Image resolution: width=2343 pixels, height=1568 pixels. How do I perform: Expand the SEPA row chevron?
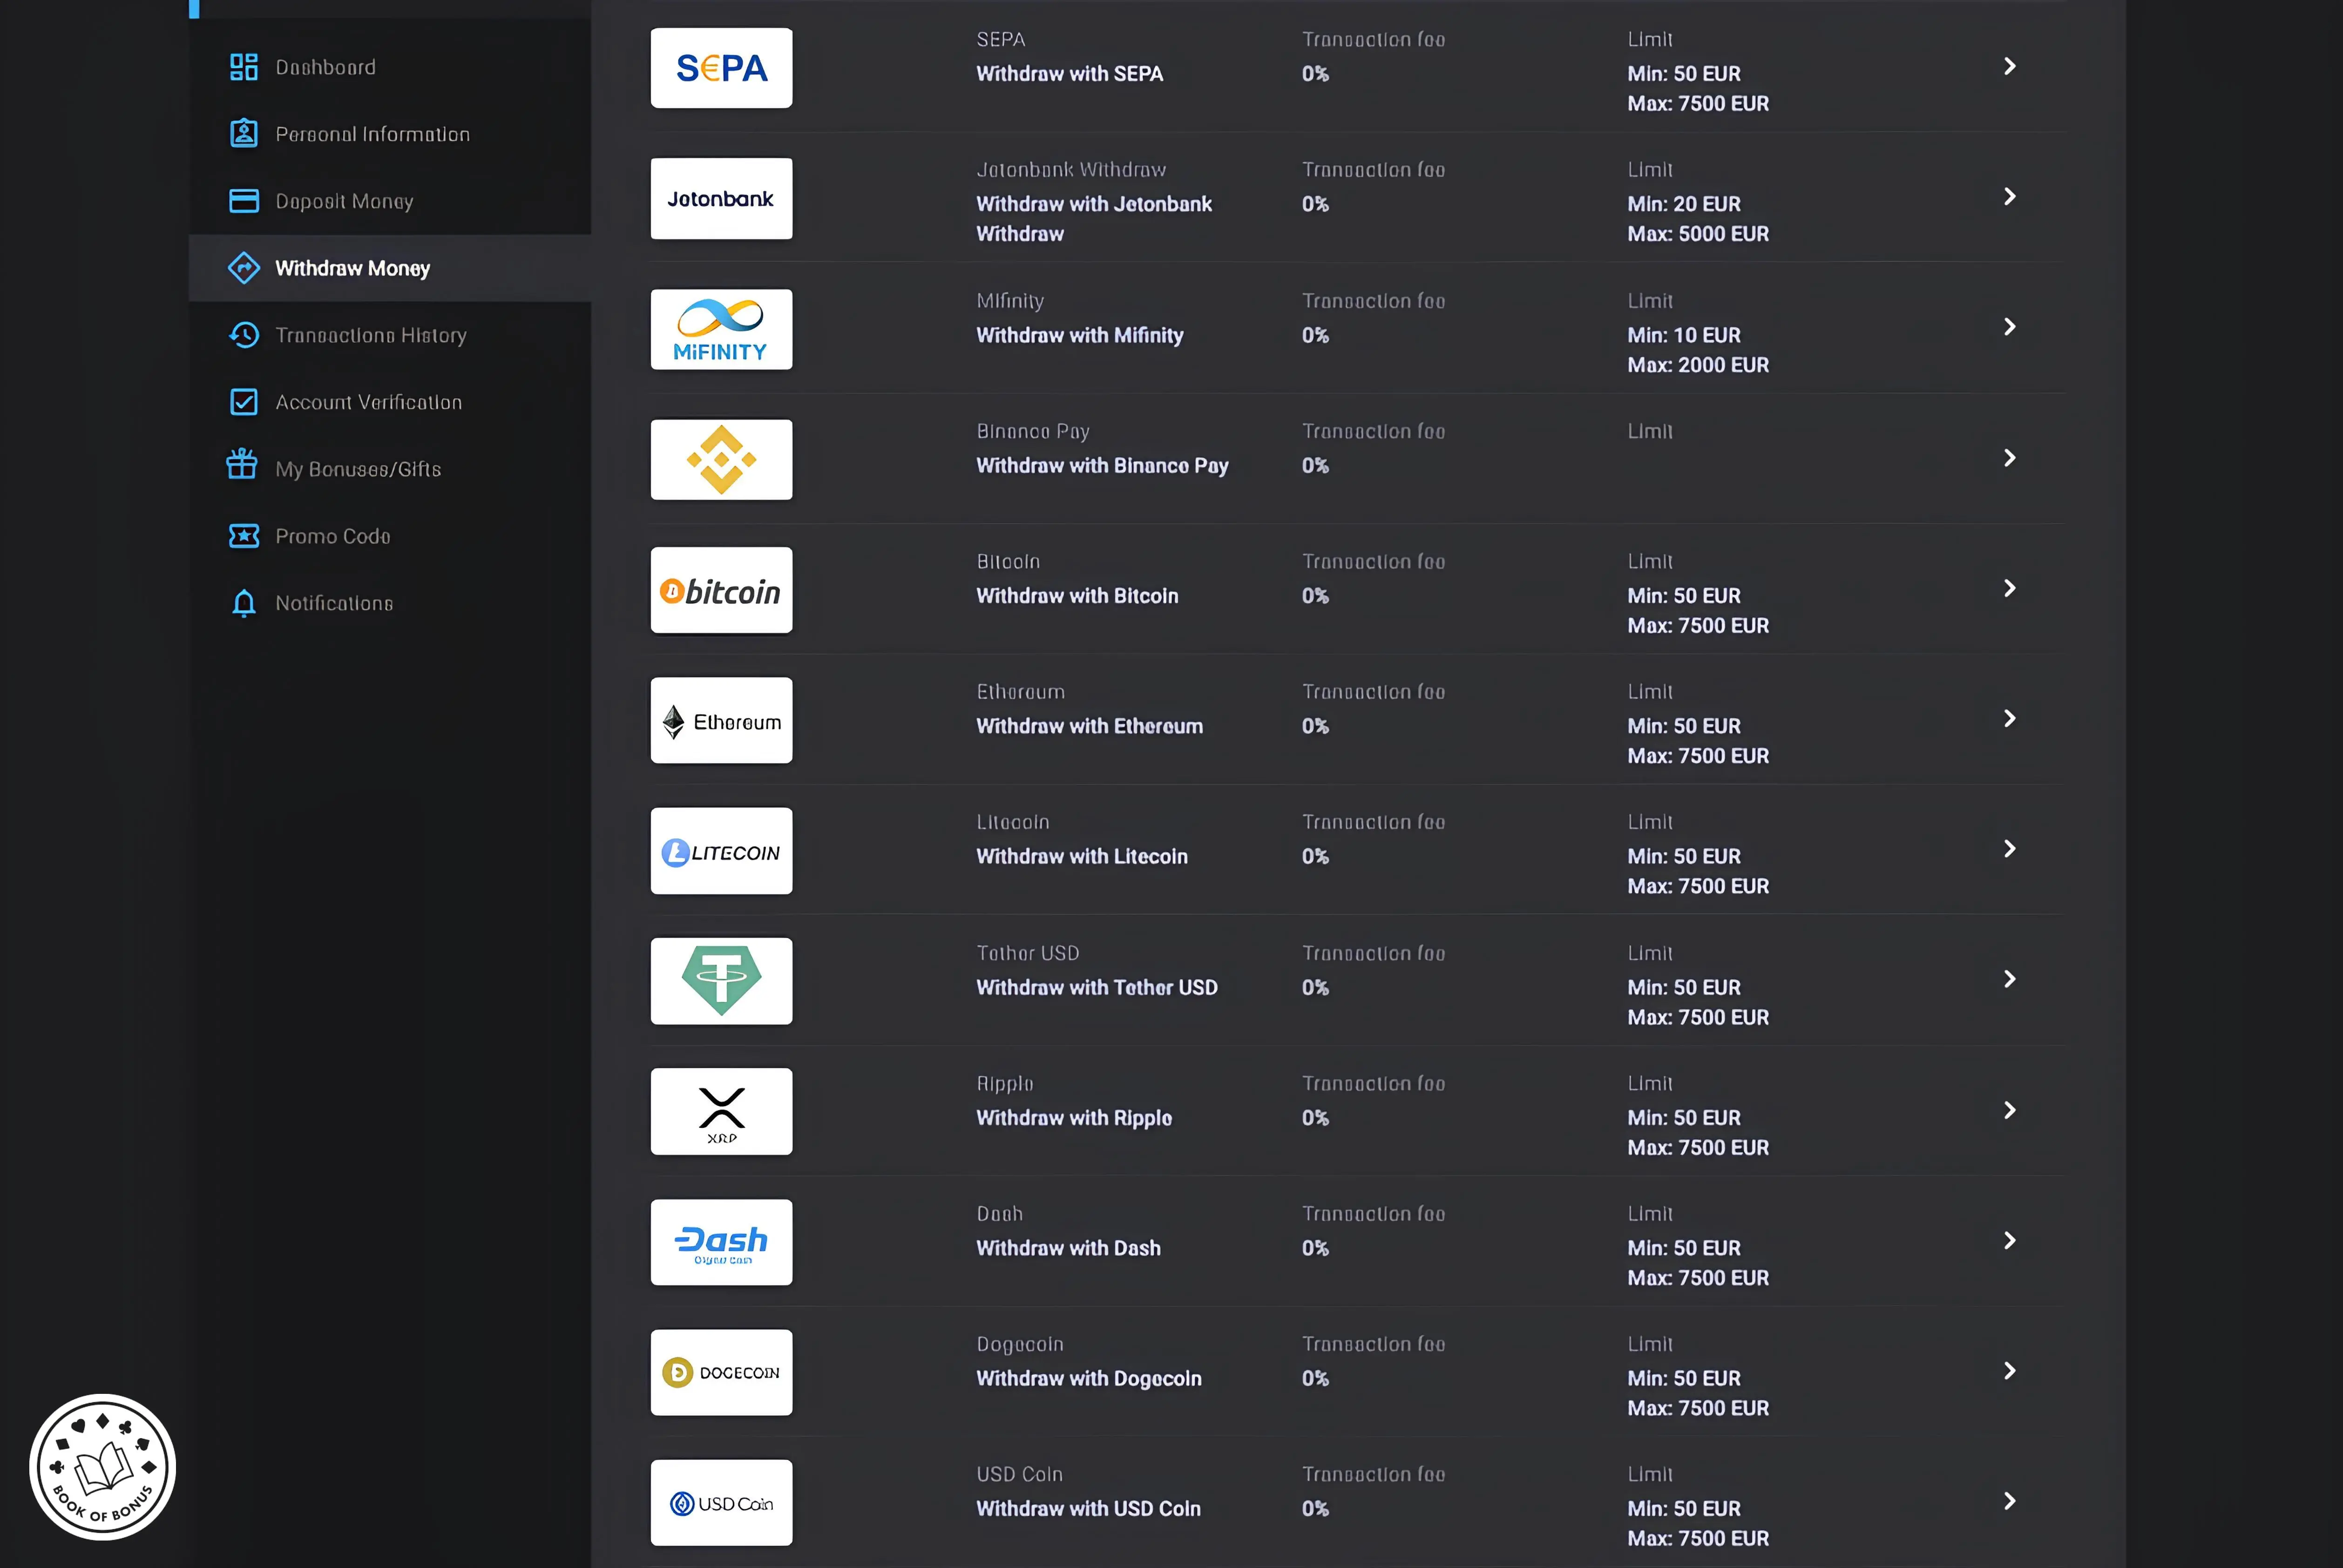point(2009,66)
